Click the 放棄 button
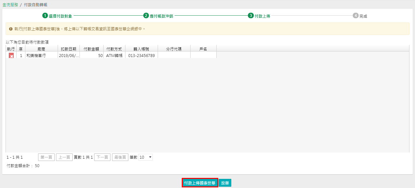Screen dimensions: 415x188 [225, 183]
